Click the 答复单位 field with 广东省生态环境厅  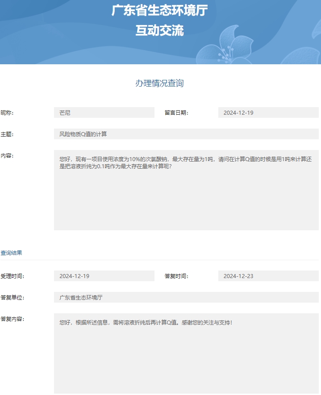pyautogui.click(x=186, y=298)
